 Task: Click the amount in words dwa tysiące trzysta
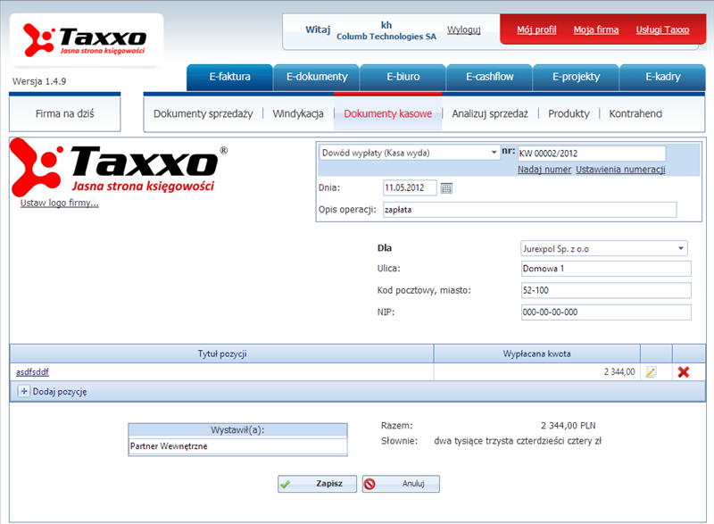coord(518,441)
